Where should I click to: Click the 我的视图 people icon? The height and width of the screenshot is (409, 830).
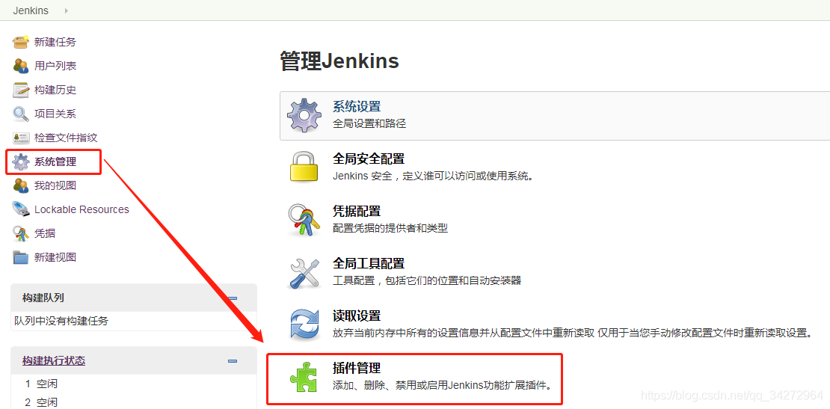point(21,185)
